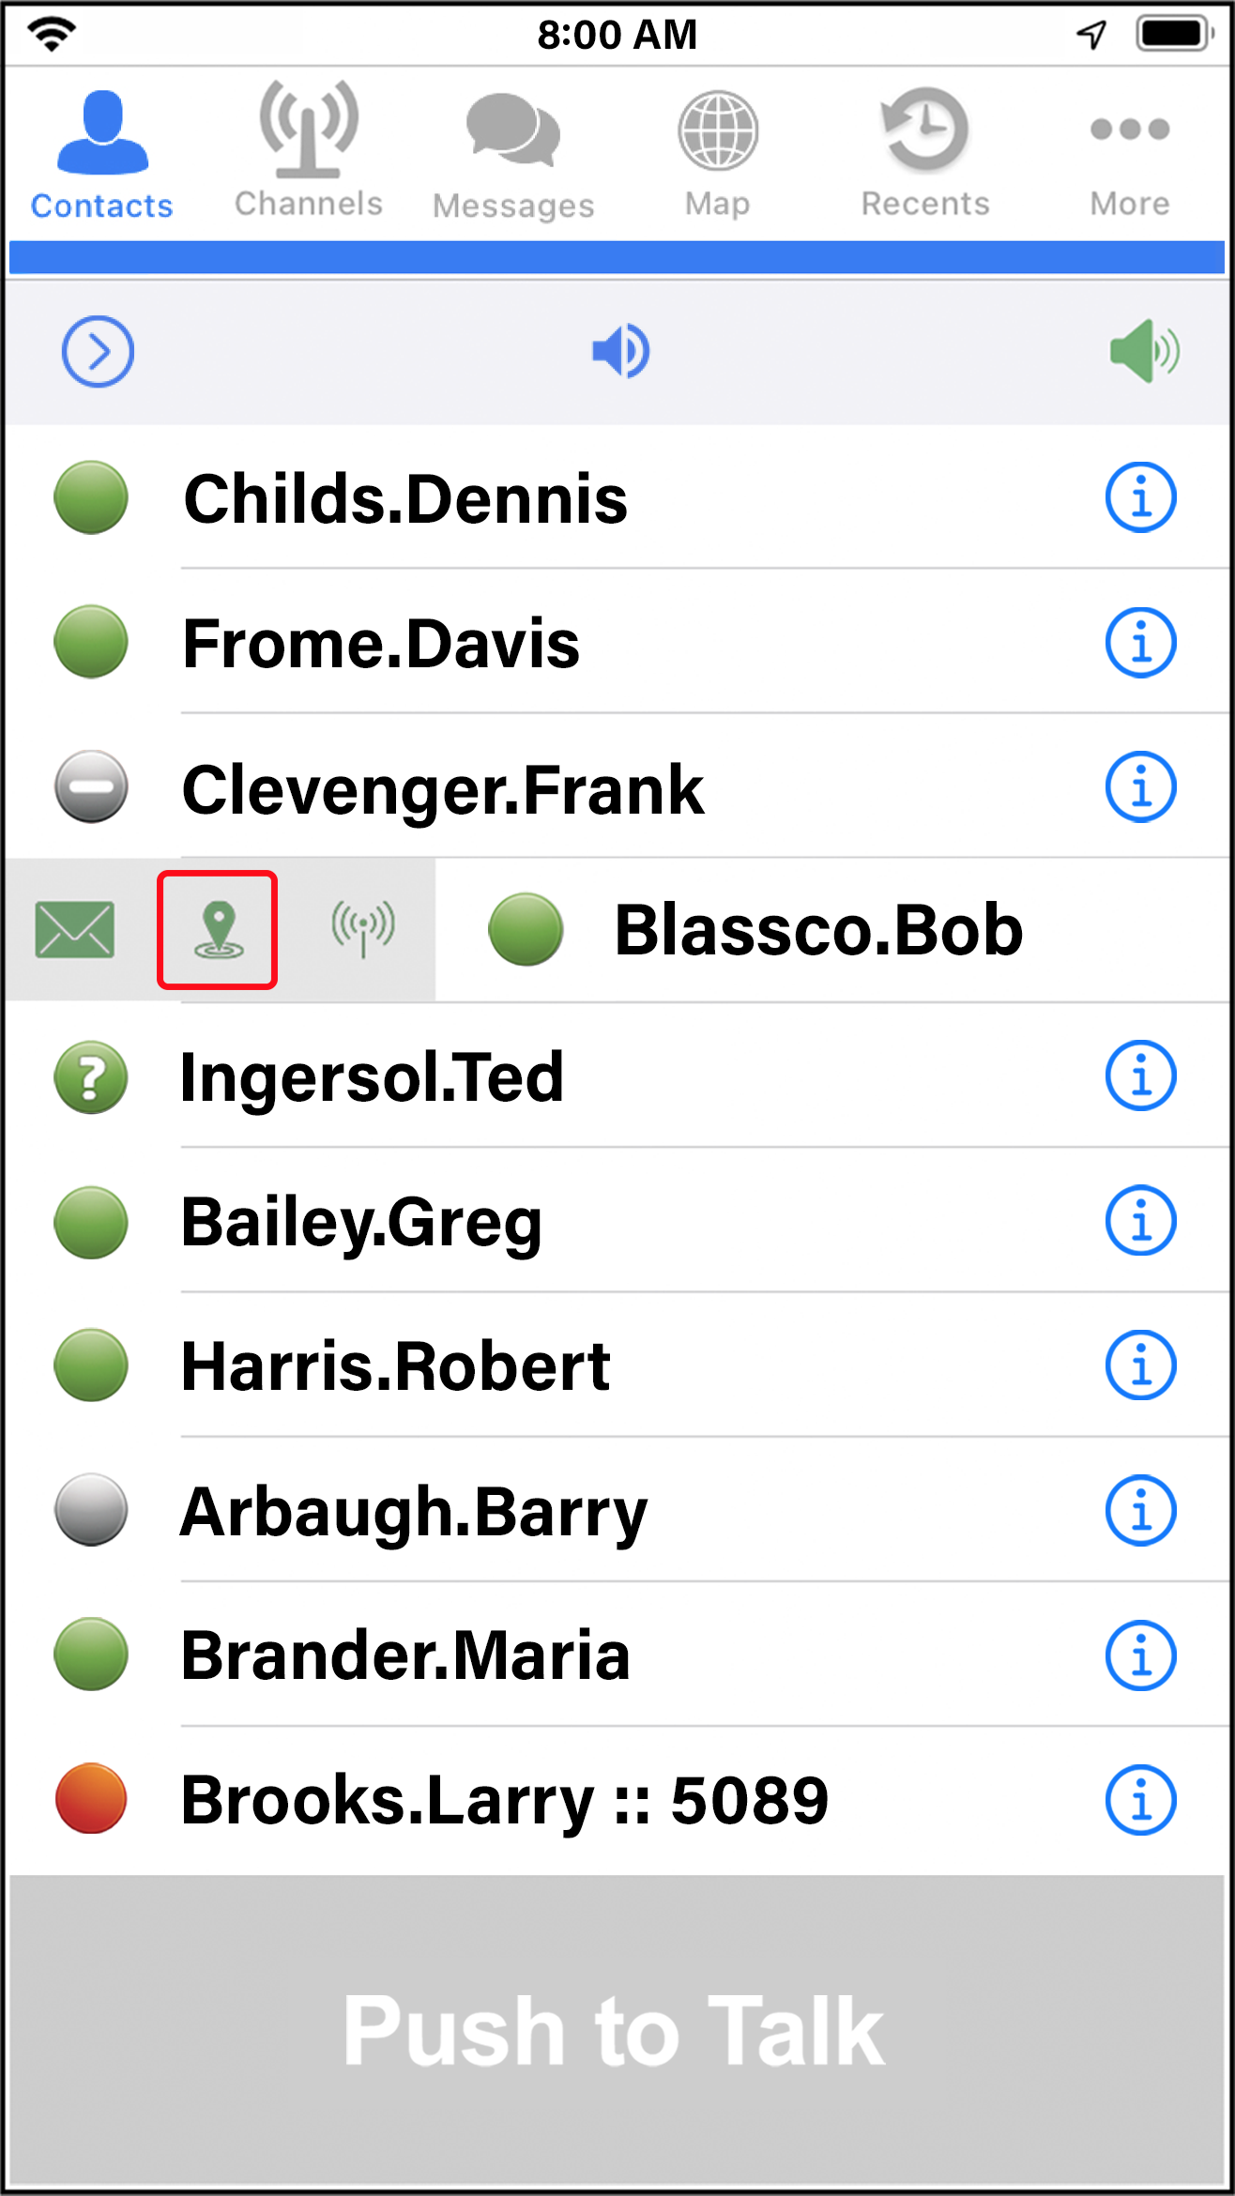This screenshot has height=2196, width=1235.
Task: Tap the location pin icon for Blassco.Bob
Action: (218, 930)
